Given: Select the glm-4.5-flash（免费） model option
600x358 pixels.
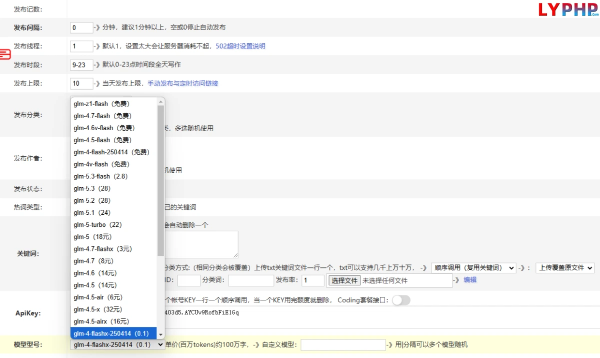Looking at the screenshot, I should [x=114, y=140].
